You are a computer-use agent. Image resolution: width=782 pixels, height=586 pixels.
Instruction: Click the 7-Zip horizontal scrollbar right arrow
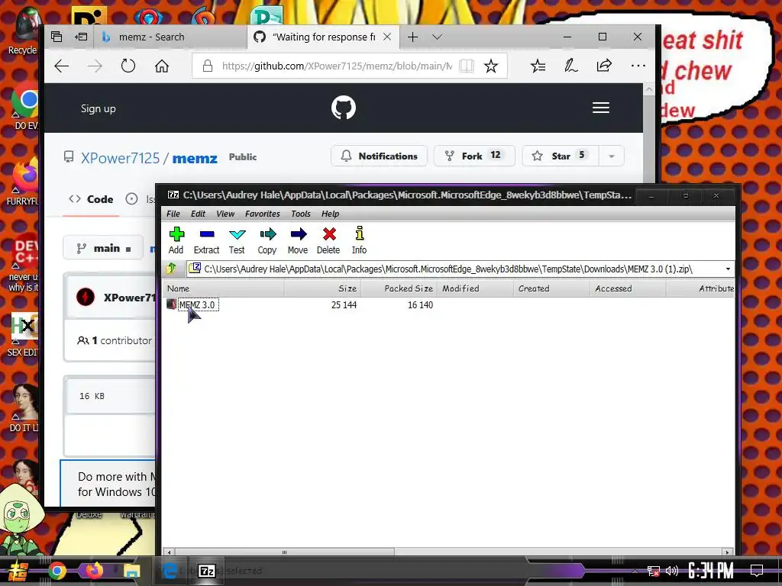(727, 552)
